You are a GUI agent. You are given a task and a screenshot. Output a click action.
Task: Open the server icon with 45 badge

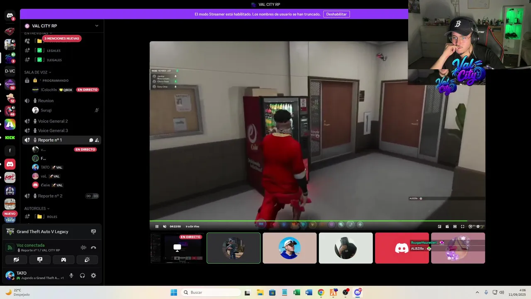(x=10, y=111)
